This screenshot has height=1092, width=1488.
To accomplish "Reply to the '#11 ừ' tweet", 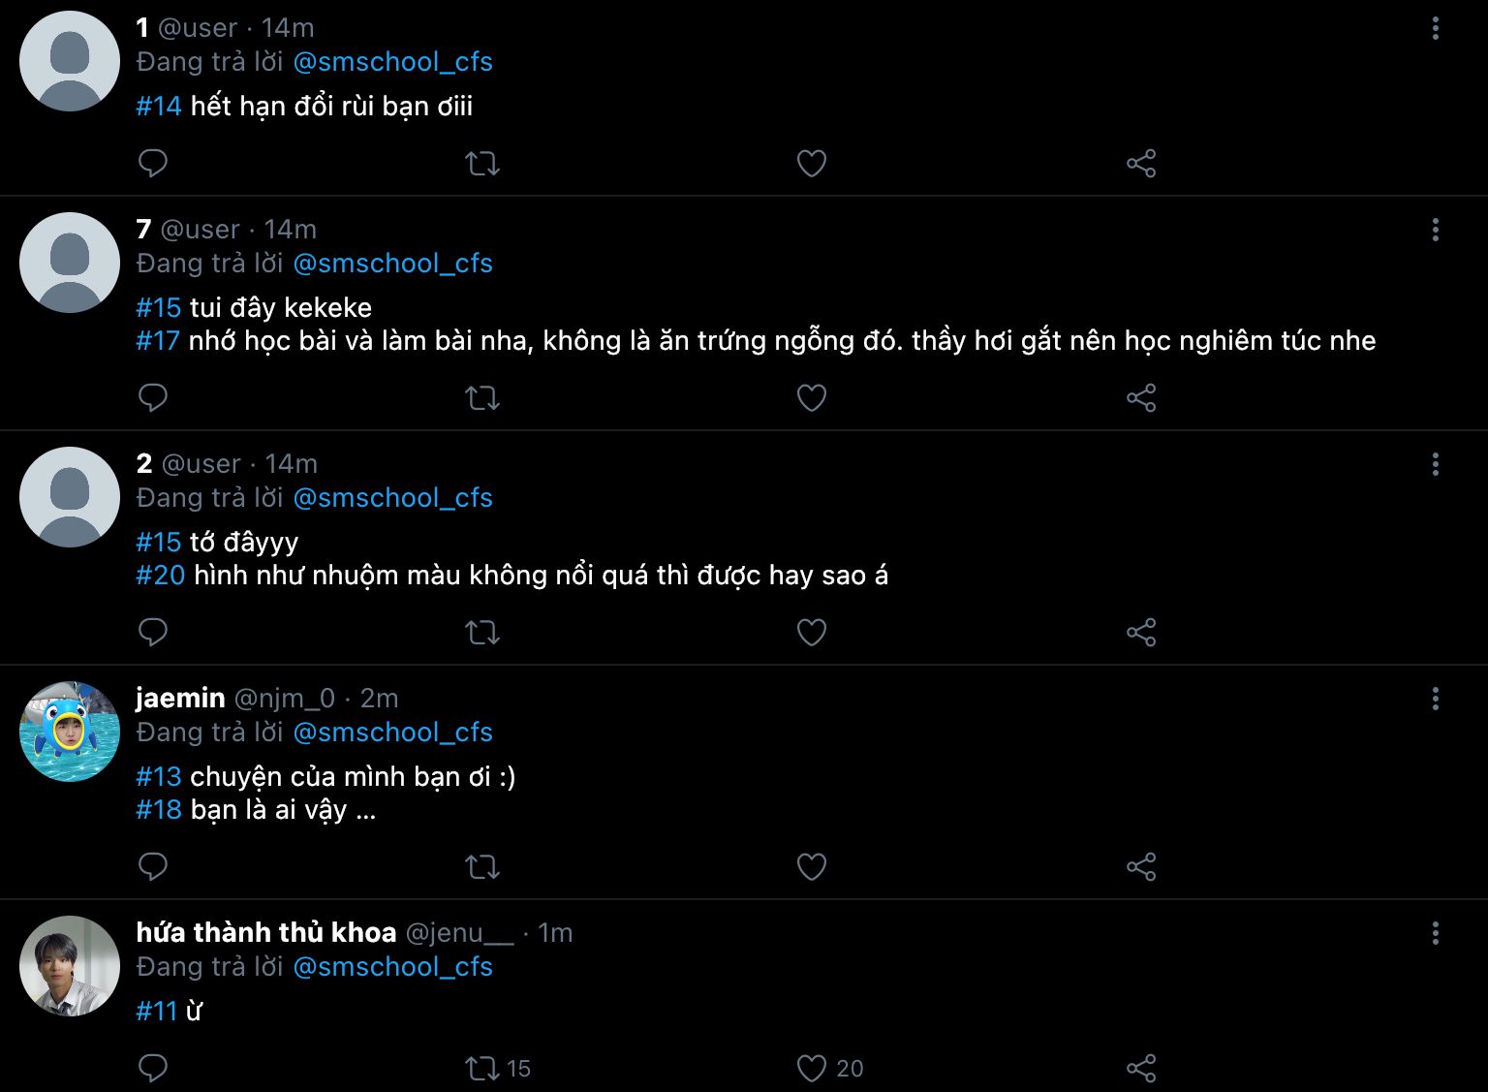I will click(153, 1068).
